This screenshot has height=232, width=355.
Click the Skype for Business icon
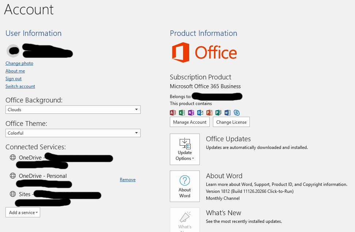click(237, 112)
